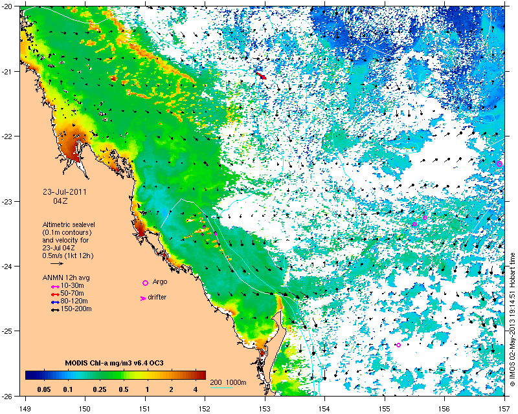518x414 pixels.
Task: Click the "MODIS Chl-a mg/m3 v6.4 OC3" title
Action: pyautogui.click(x=115, y=363)
